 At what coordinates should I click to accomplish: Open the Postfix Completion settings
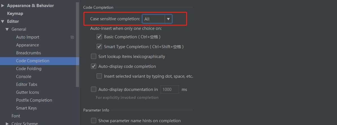pyautogui.click(x=34, y=100)
